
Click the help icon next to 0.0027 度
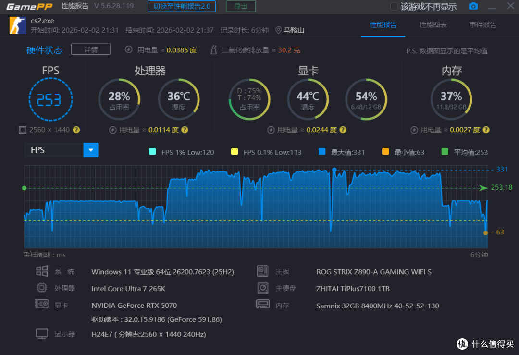tap(486, 130)
